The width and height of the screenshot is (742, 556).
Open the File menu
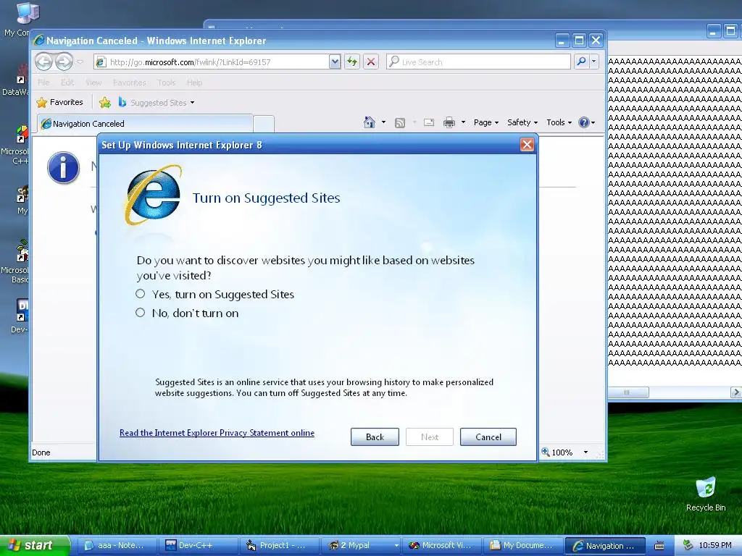click(43, 83)
